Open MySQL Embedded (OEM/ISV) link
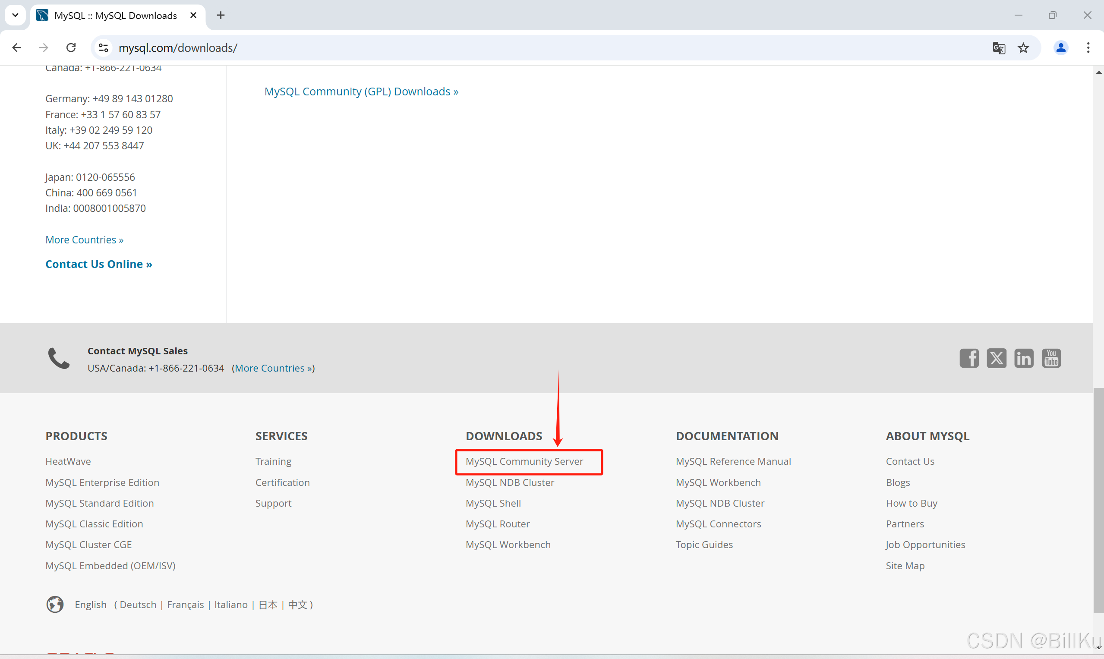The width and height of the screenshot is (1104, 659). pyautogui.click(x=110, y=566)
